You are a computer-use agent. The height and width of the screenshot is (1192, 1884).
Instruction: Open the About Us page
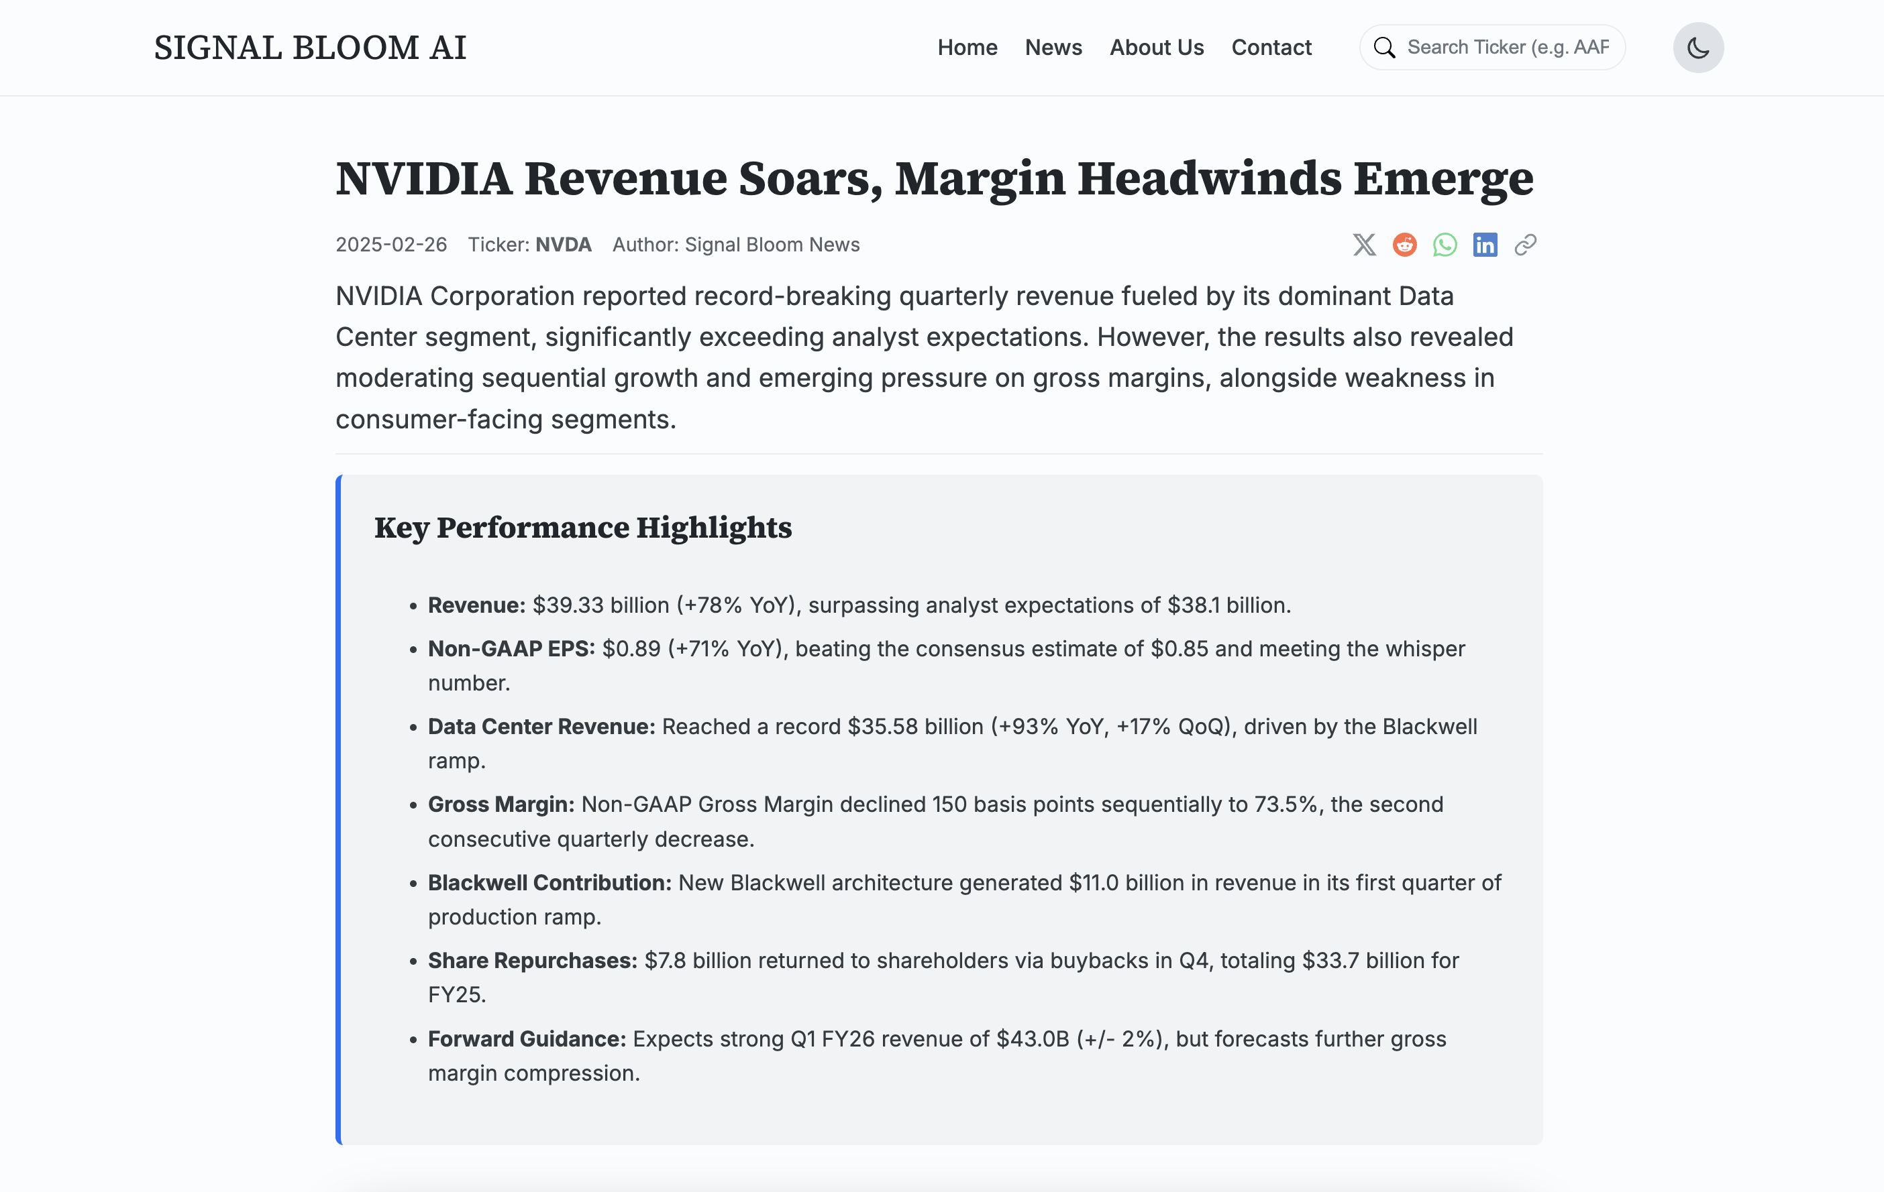pos(1157,48)
